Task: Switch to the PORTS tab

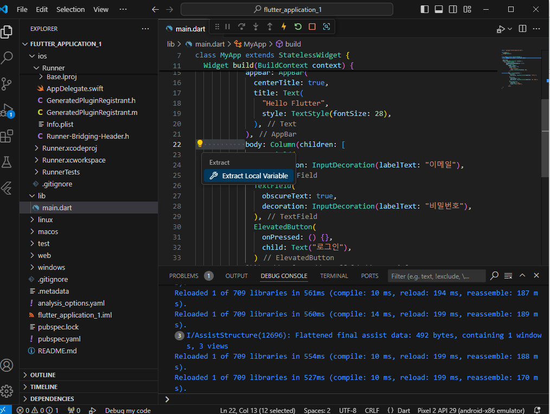Action: [370, 276]
